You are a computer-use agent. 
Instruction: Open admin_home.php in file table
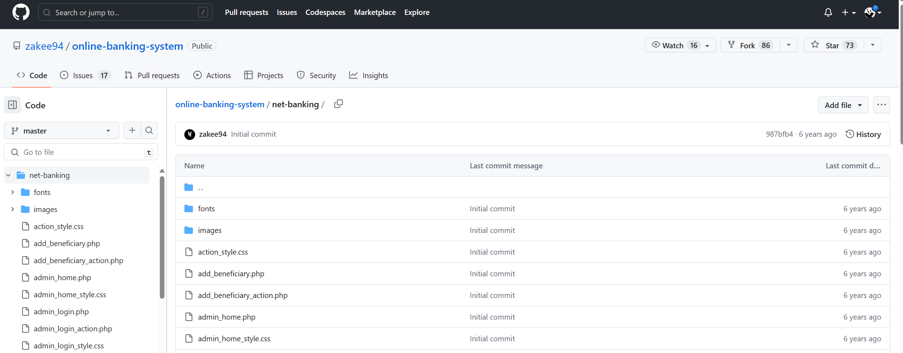click(226, 317)
